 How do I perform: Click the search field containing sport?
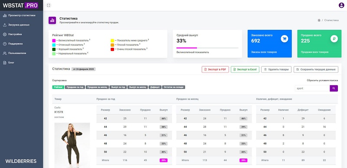point(312,88)
